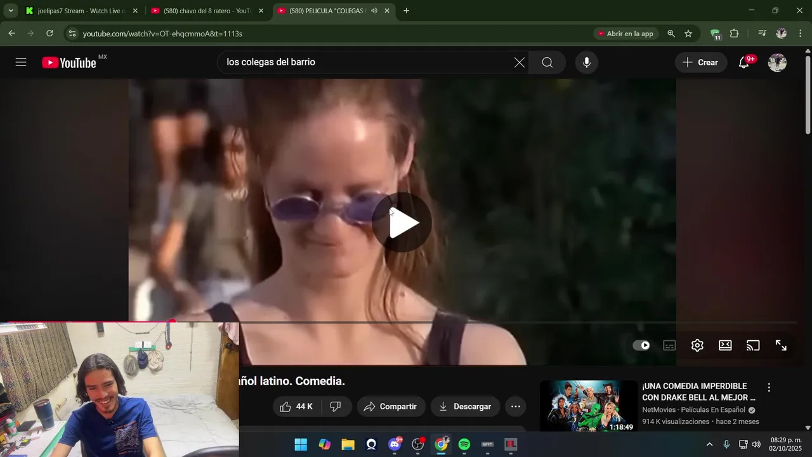
Task: Click 'Abrir en la app' button
Action: click(625, 34)
